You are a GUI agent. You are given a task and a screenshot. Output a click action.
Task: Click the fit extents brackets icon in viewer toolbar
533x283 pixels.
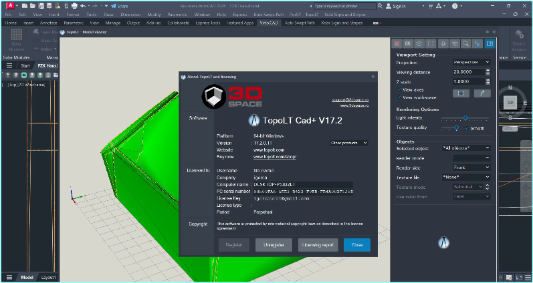tap(431, 44)
